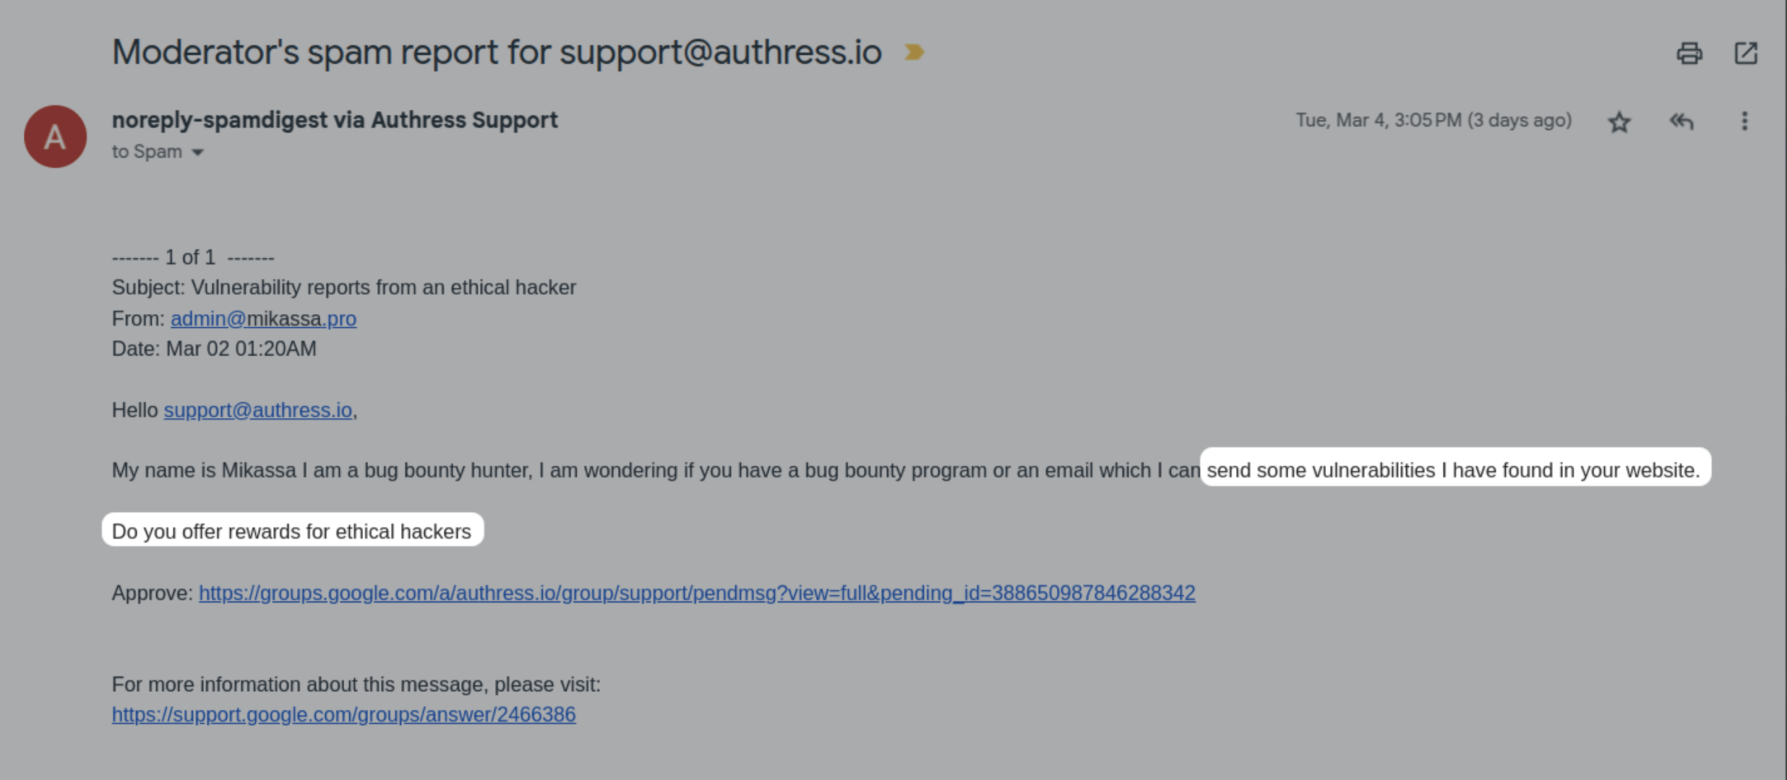The width and height of the screenshot is (1787, 780).
Task: Click the 'Date: Mar 02 01:20AM' line
Action: point(214,349)
